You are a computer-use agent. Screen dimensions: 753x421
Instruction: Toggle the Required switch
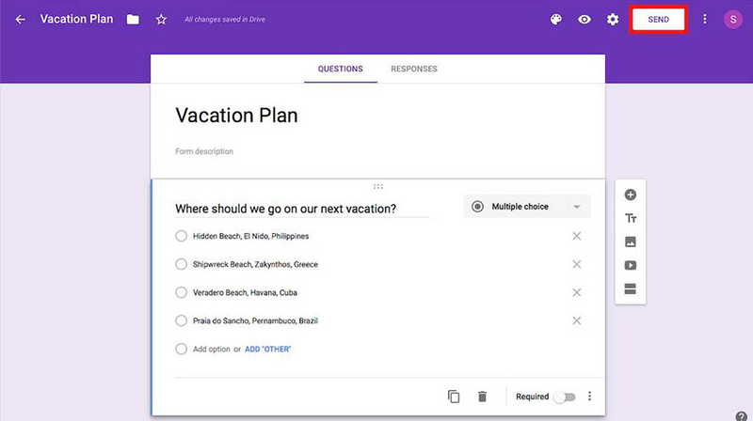tap(564, 397)
